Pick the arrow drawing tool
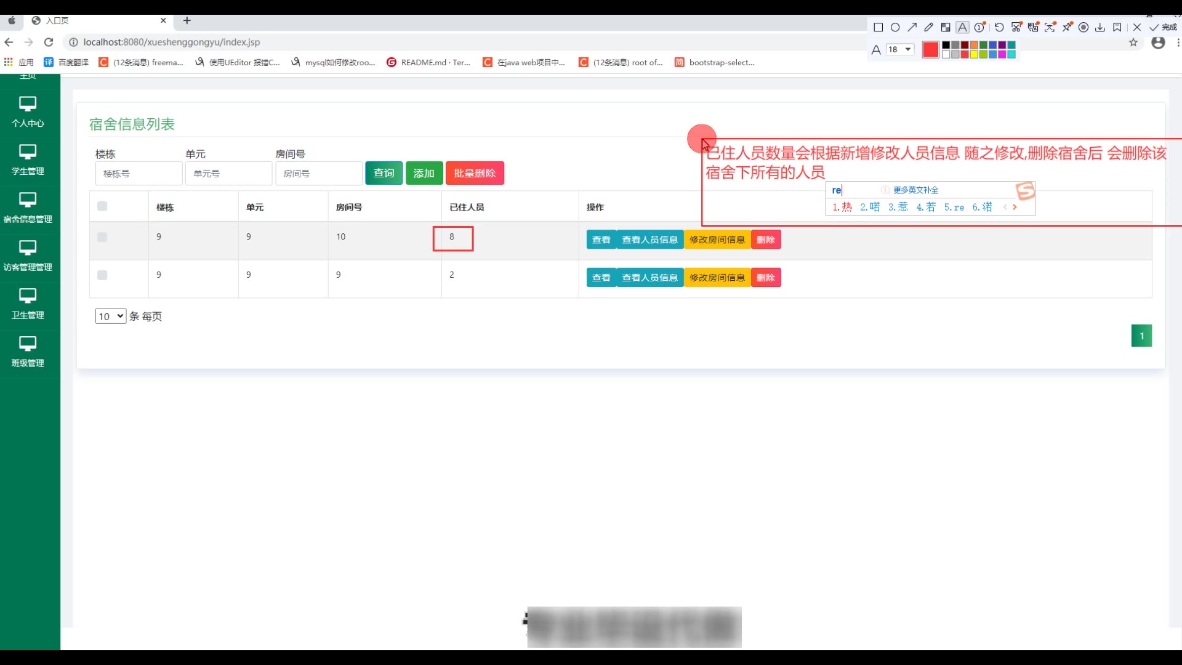 click(912, 27)
